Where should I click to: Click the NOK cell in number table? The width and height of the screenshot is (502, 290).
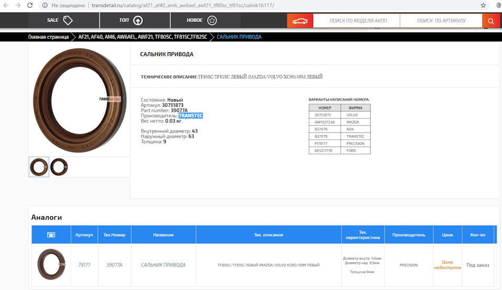(x=356, y=129)
